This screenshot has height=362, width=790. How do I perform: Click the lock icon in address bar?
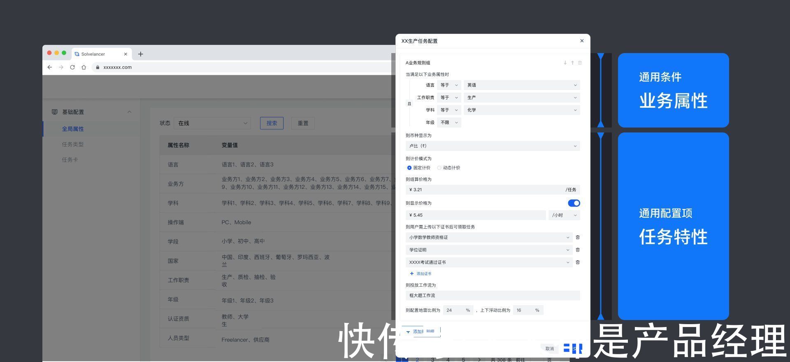coord(98,67)
